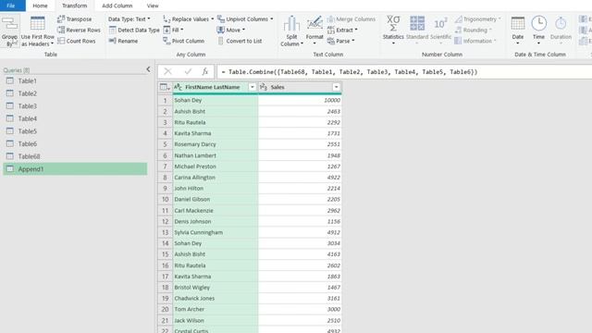This screenshot has height=333, width=592.
Task: Open the Trigonometry dropdown
Action: [x=477, y=18]
